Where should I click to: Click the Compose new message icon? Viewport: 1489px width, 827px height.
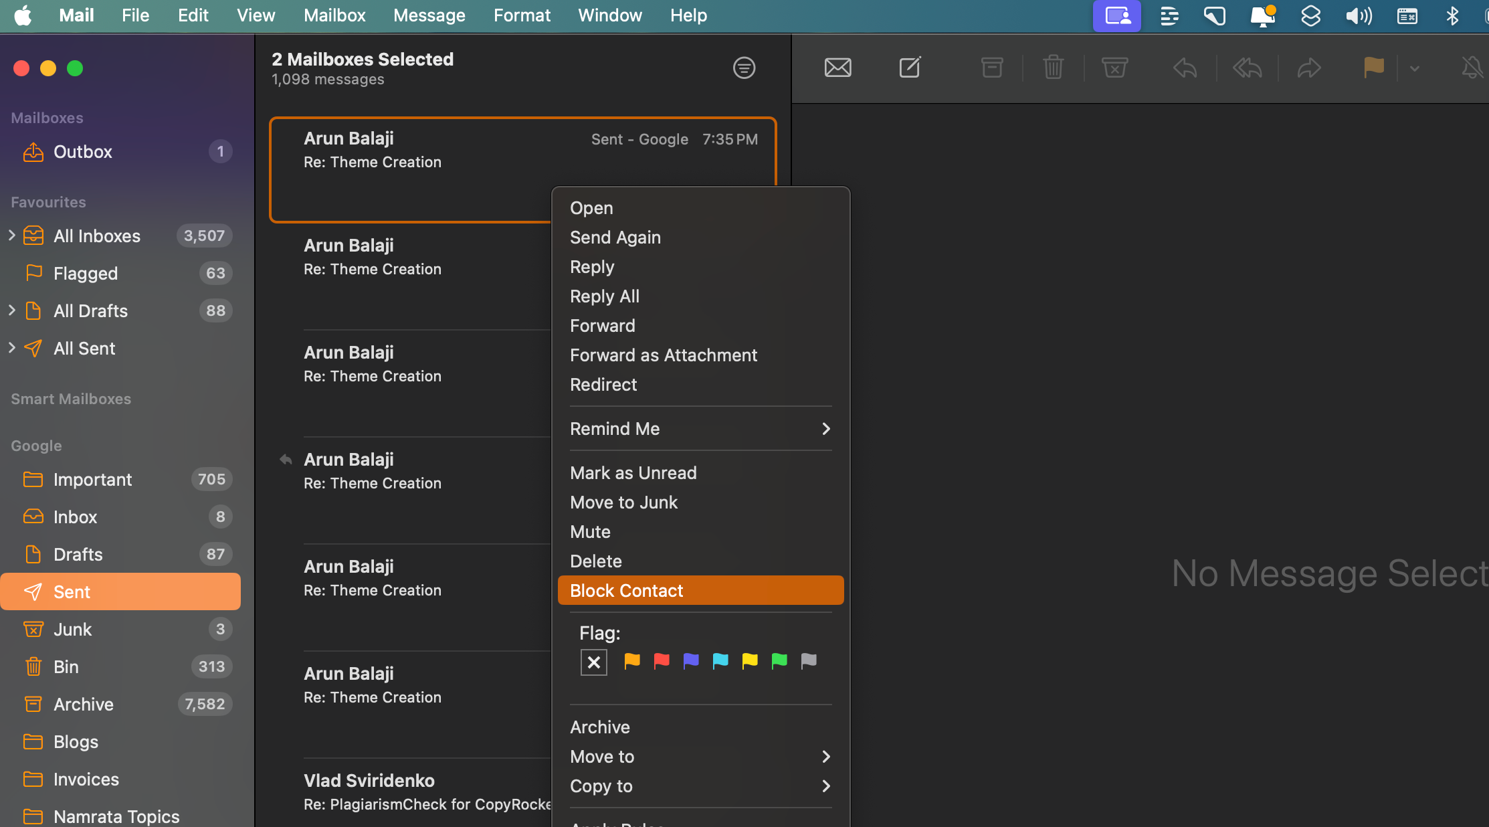(909, 67)
